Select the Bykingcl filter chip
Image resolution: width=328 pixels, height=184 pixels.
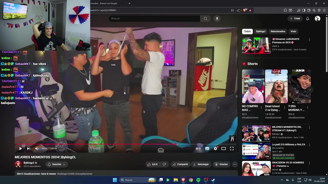pyautogui.click(x=261, y=31)
